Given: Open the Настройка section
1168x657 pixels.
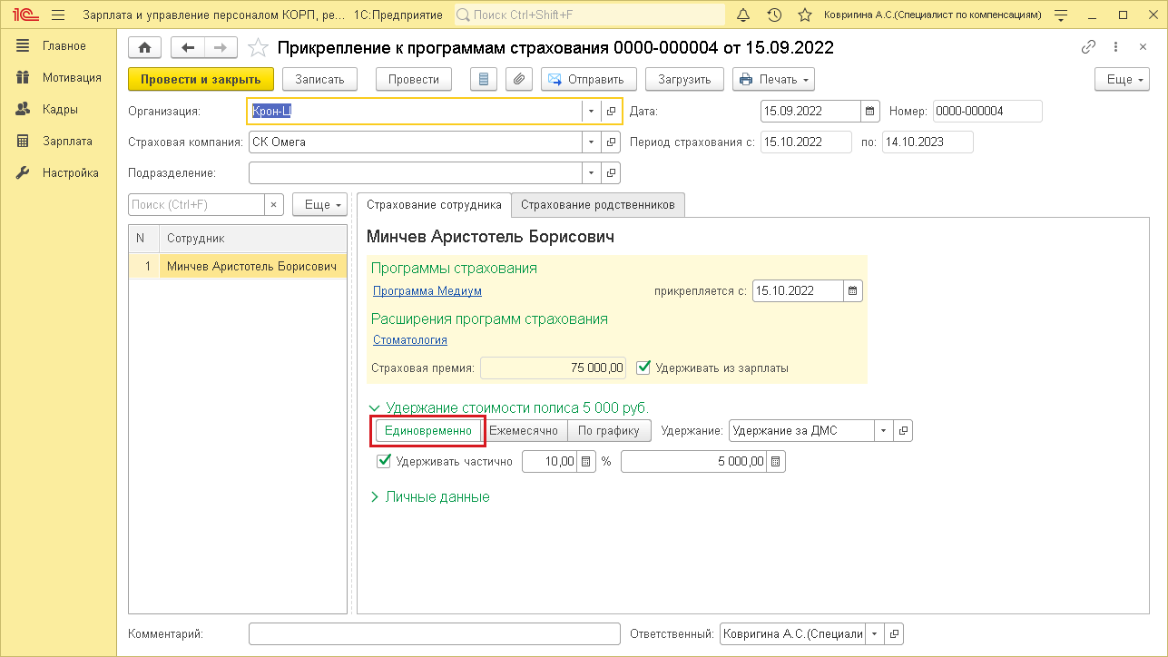Looking at the screenshot, I should (x=58, y=173).
